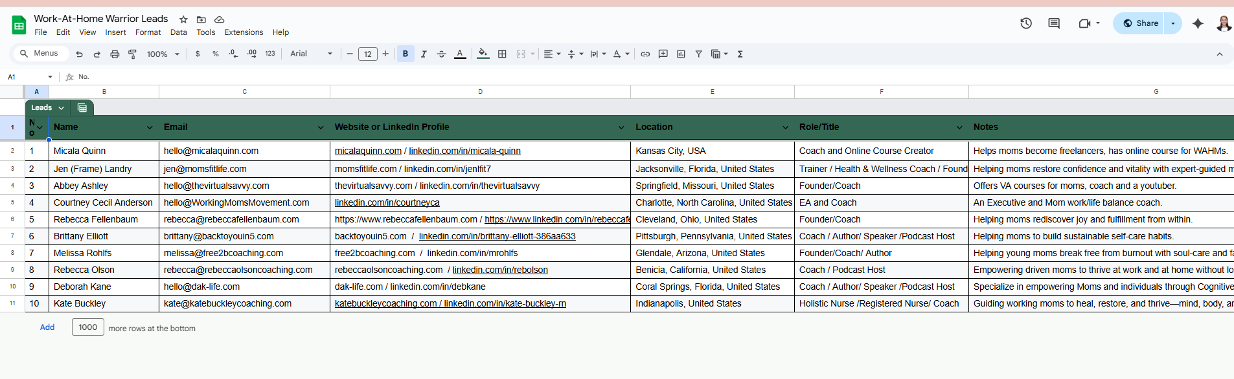Increase decimal places
The height and width of the screenshot is (379, 1234).
click(x=251, y=54)
